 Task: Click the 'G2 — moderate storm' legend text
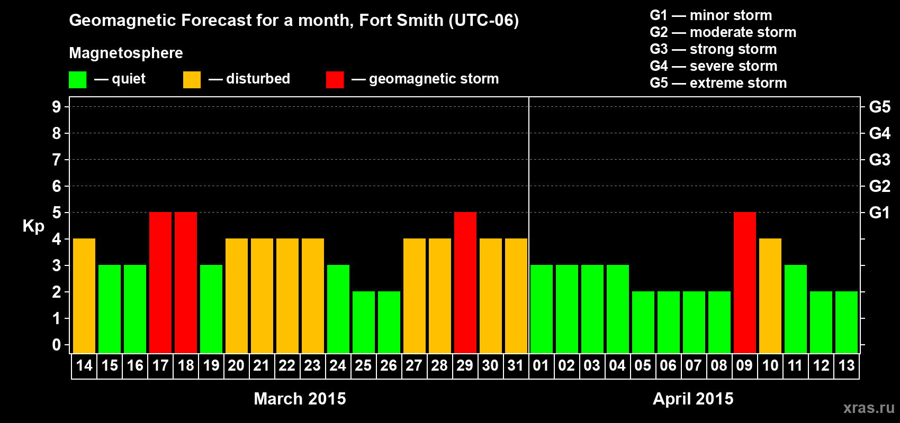723,32
